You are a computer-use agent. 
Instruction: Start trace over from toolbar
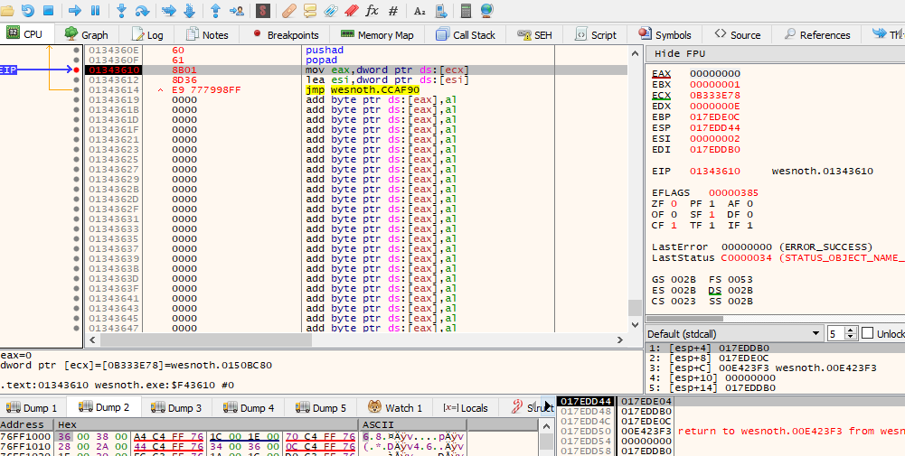point(189,10)
